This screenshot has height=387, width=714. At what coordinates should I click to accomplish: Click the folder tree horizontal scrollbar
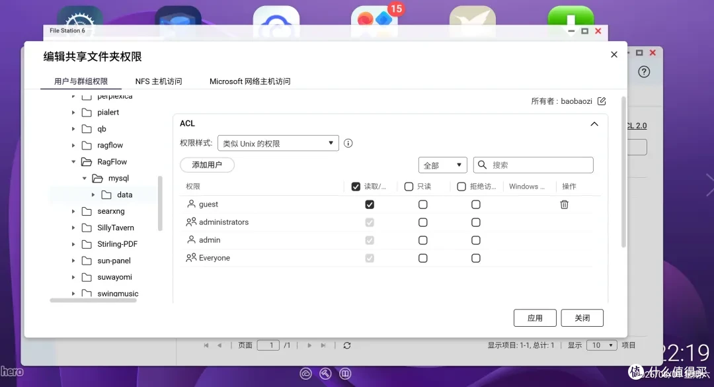pyautogui.click(x=93, y=300)
